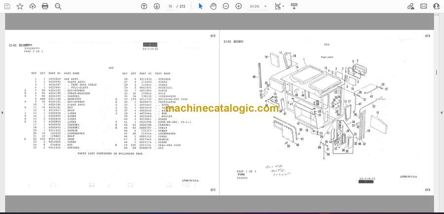Click the vertical scrollbar thumb
This screenshot has height=214, width=444.
437,72
